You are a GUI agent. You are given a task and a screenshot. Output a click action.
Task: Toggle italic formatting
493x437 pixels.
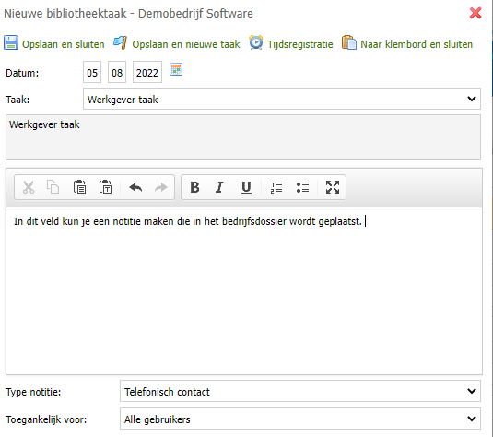[219, 187]
